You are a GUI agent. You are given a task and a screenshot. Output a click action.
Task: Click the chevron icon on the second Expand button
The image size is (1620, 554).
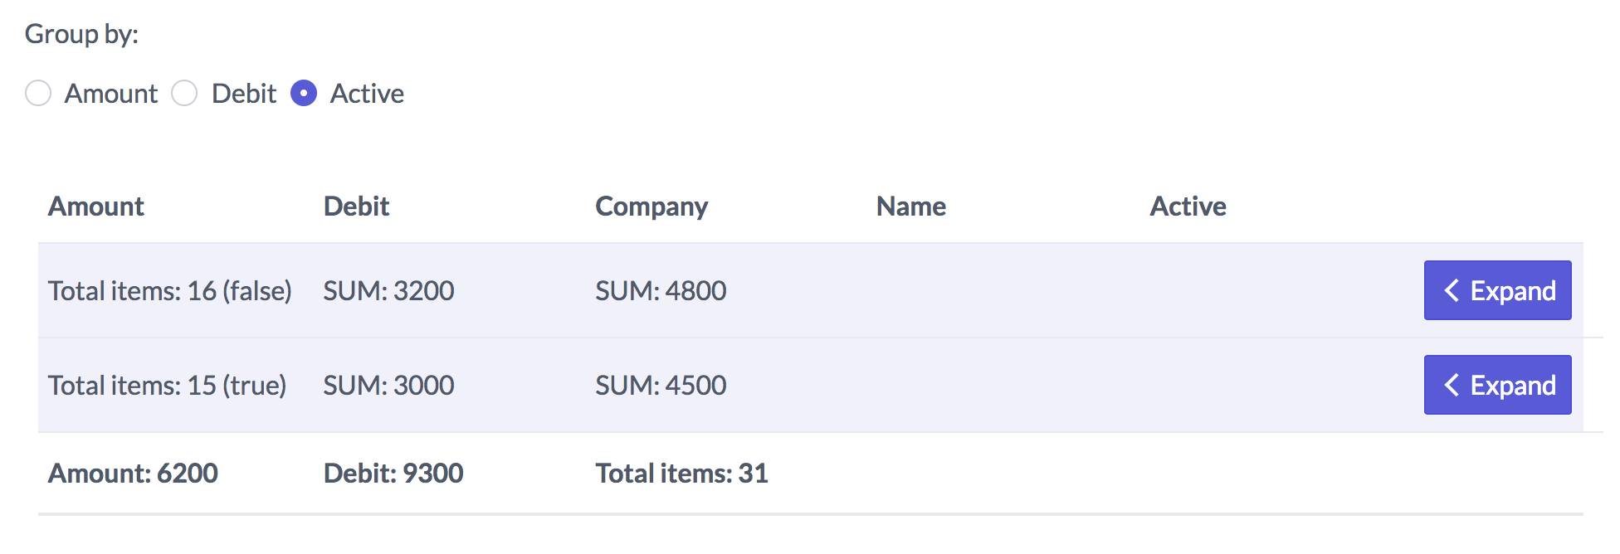click(1452, 385)
